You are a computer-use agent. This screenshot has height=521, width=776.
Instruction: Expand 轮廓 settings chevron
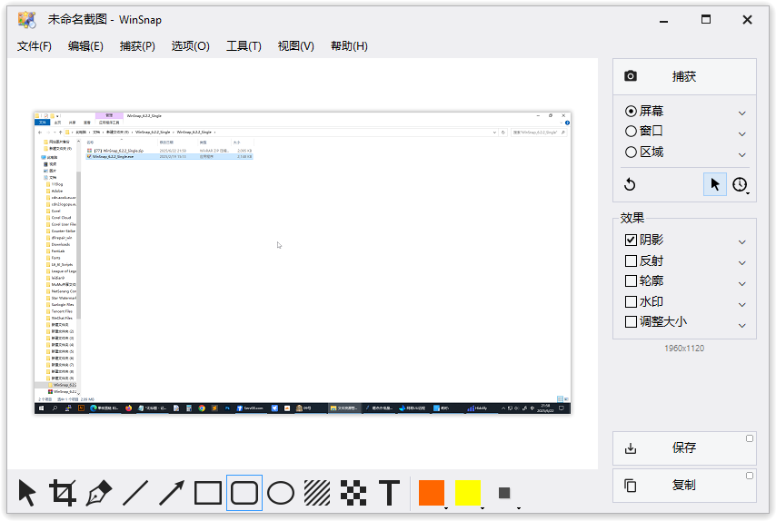click(x=741, y=284)
